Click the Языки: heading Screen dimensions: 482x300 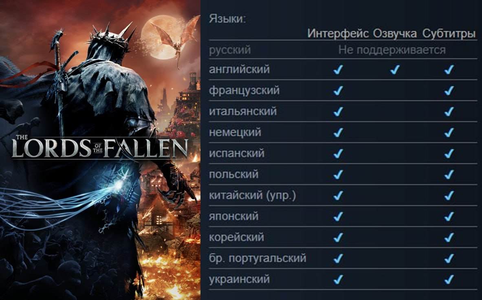[x=227, y=18]
